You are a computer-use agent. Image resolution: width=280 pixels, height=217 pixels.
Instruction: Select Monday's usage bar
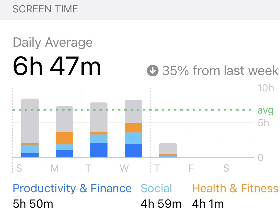pyautogui.click(x=64, y=132)
